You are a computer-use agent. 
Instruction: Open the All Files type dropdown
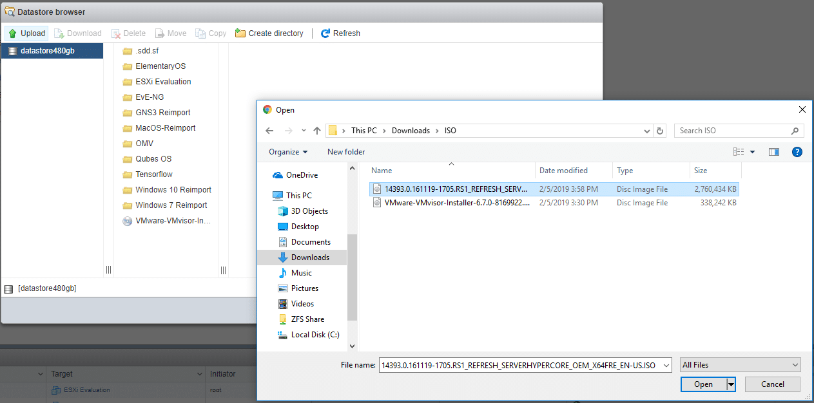pyautogui.click(x=741, y=365)
